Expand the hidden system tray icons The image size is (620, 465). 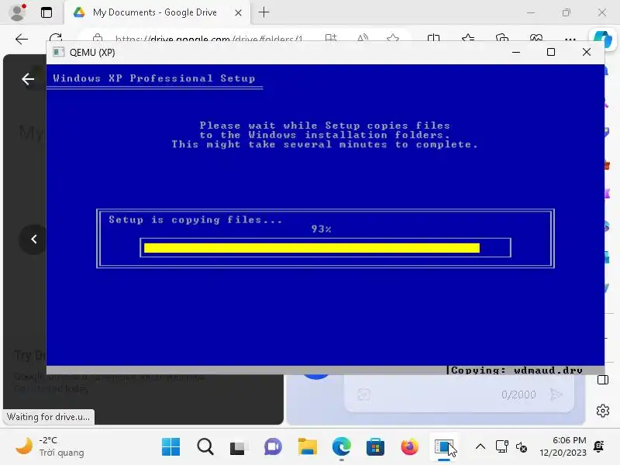(x=480, y=447)
